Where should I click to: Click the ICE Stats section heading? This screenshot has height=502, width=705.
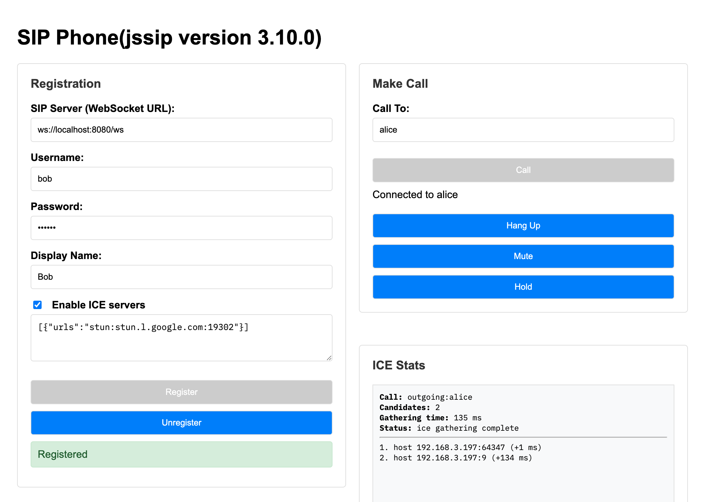[x=399, y=365]
